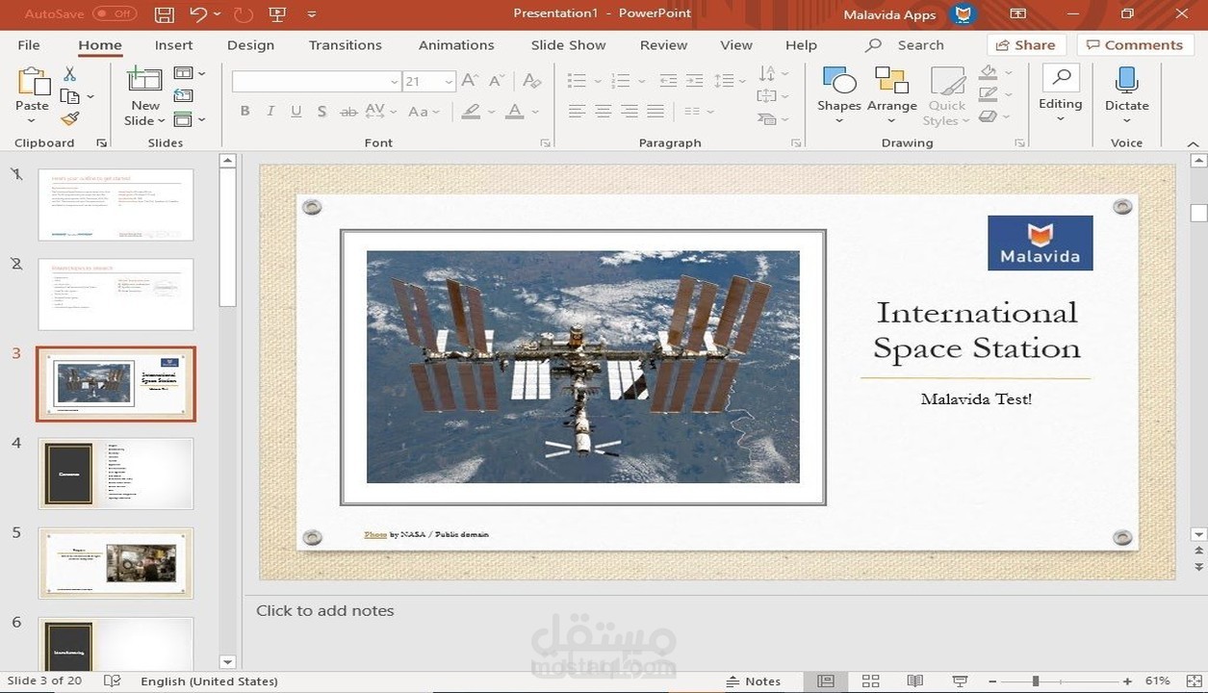
Task: Toggle Bold formatting
Action: pos(245,112)
